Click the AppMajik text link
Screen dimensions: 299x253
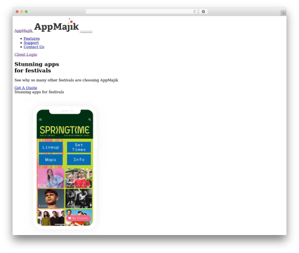[x=23, y=31]
